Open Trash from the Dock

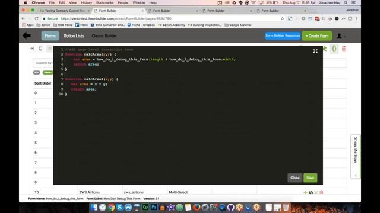tap(286, 207)
